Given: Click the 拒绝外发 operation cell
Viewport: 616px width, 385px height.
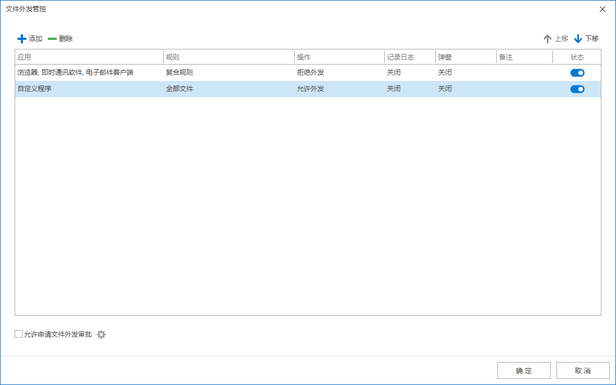Looking at the screenshot, I should 311,73.
